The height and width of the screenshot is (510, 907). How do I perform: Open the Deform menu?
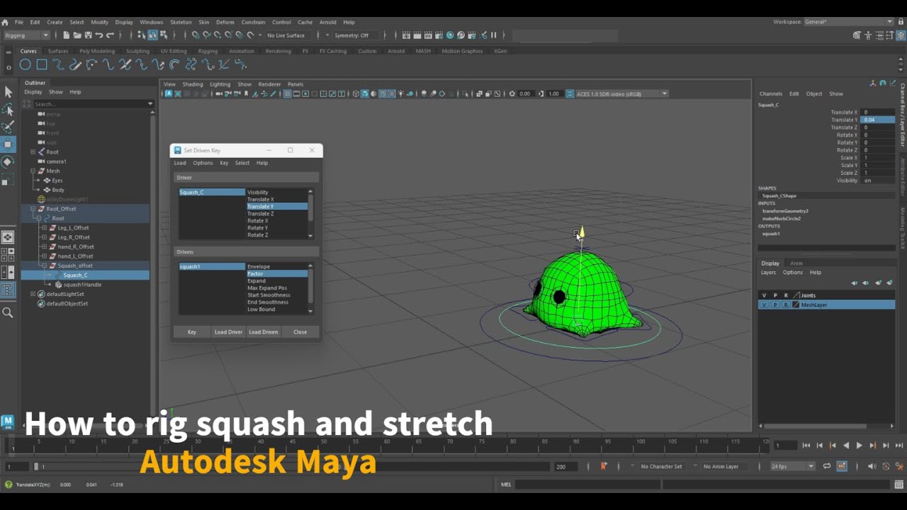(x=225, y=22)
